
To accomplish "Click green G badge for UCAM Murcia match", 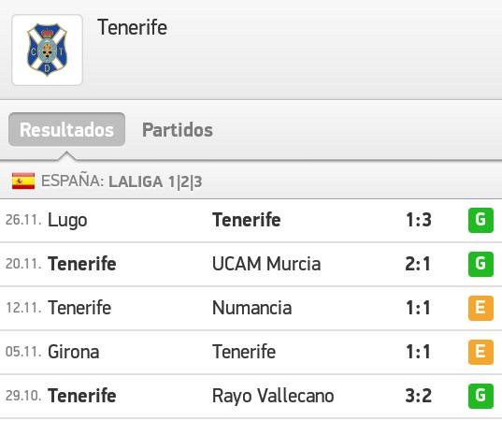I will (x=480, y=264).
